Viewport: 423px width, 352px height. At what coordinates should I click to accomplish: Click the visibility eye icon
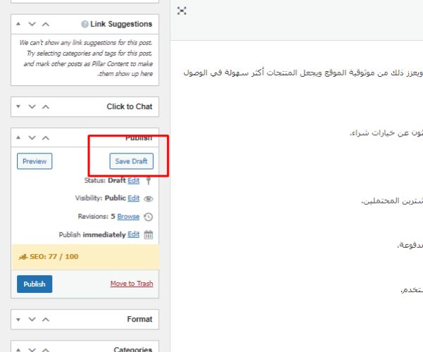coord(148,199)
